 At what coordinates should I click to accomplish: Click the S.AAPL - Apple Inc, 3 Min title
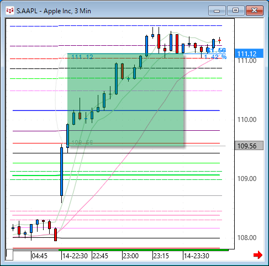[x=54, y=11]
